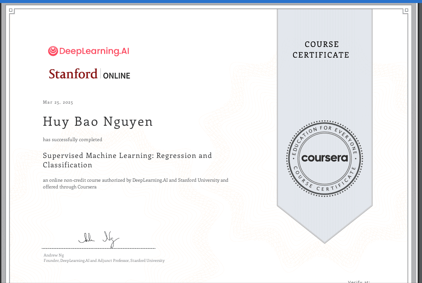Click the handwritten Andrew Ng signature

(99, 238)
